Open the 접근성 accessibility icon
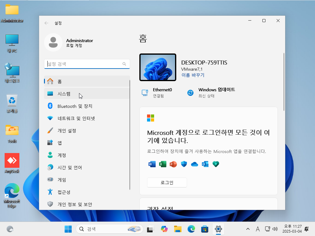 coord(50,192)
